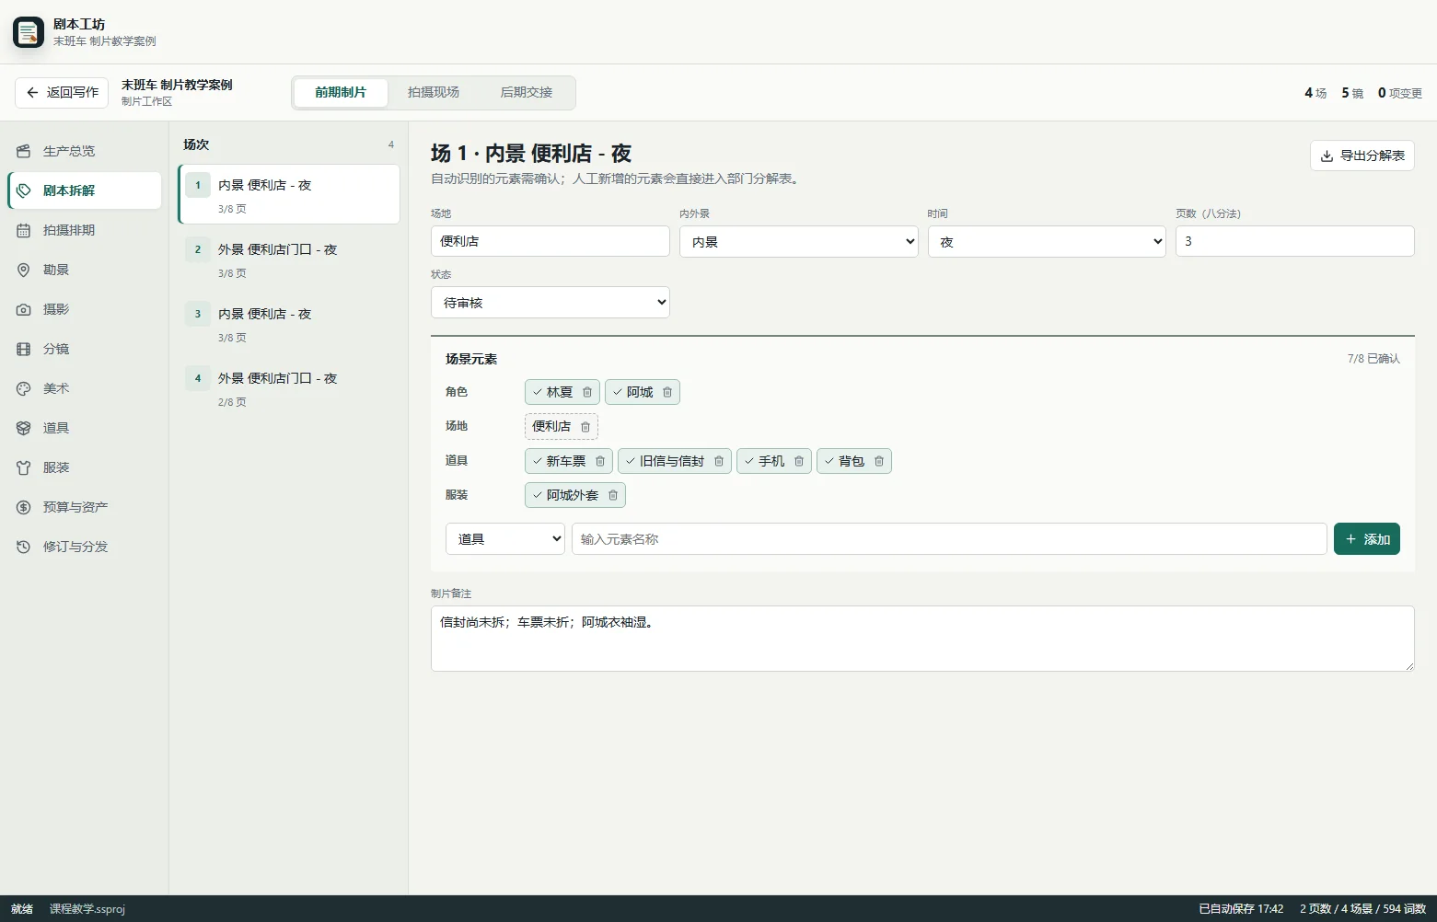Remove the 手机 prop tag
Viewport: 1437px width, 922px height.
coord(799,461)
